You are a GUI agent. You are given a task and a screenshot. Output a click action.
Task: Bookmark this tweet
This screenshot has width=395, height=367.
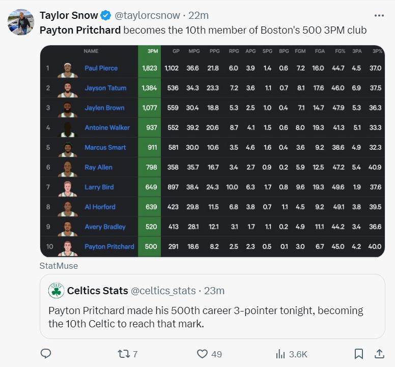(359, 354)
